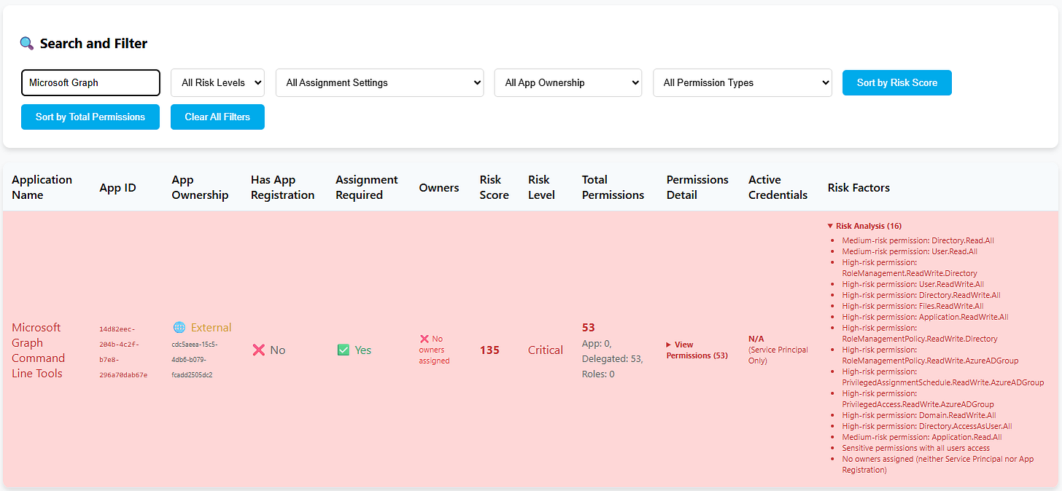Open the All Risk Levels dropdown
The width and height of the screenshot is (1062, 491).
(217, 82)
